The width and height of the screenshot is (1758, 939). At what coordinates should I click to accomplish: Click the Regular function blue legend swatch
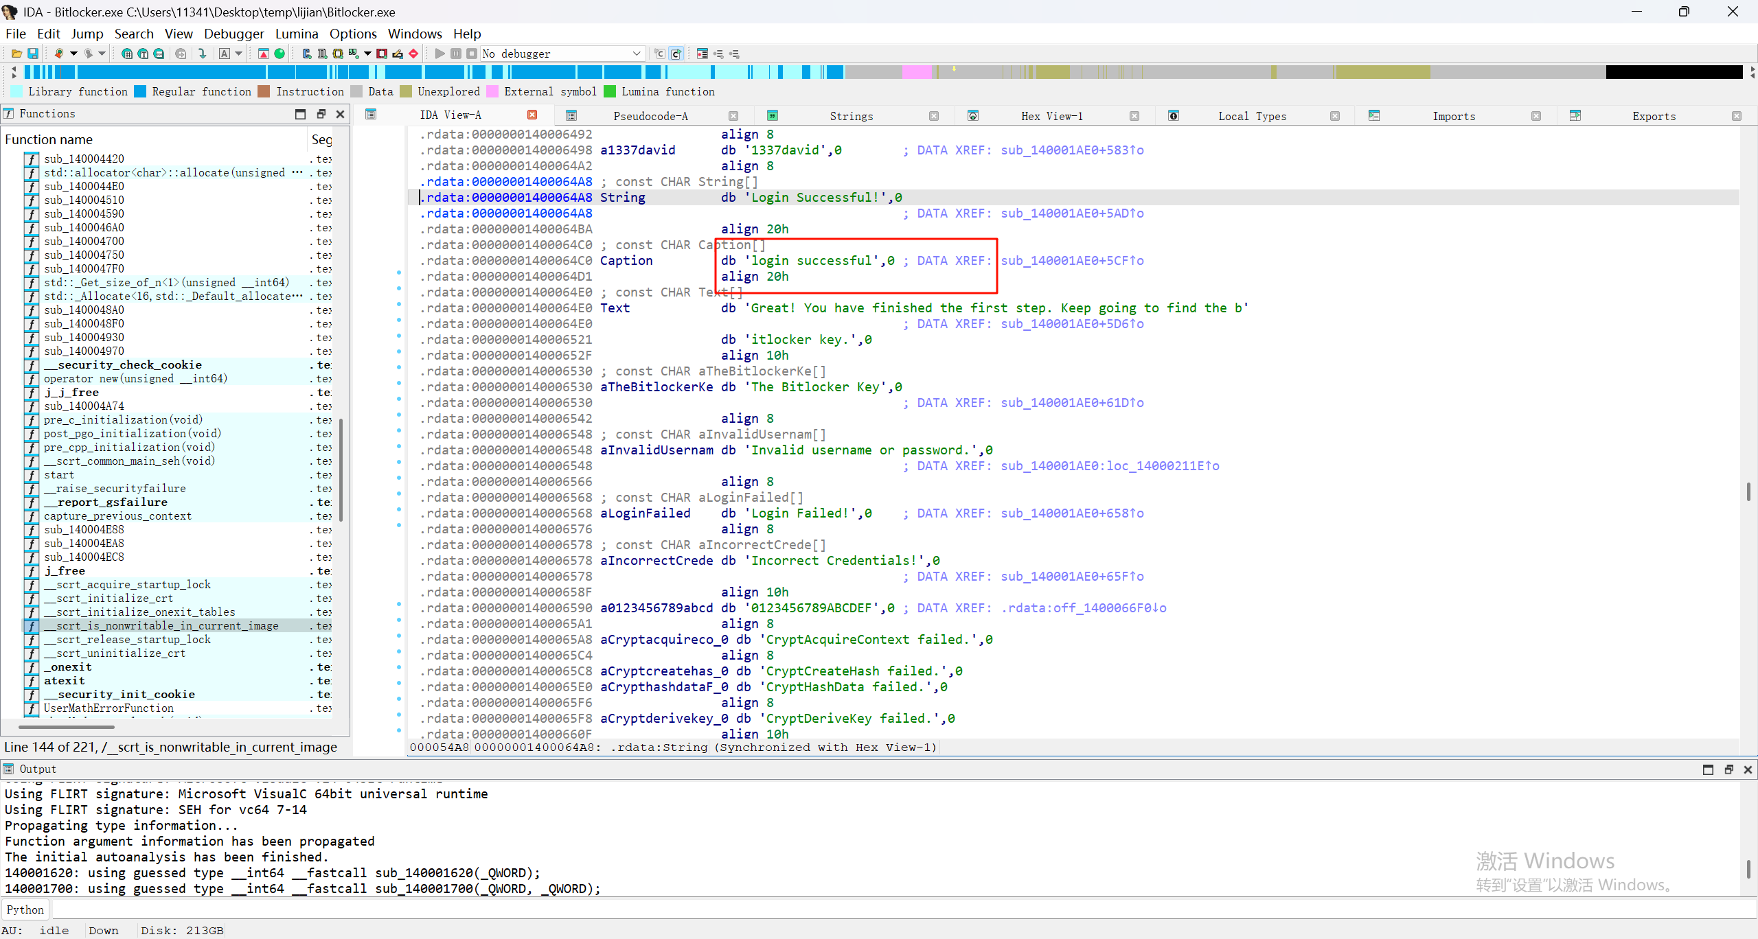coord(140,92)
